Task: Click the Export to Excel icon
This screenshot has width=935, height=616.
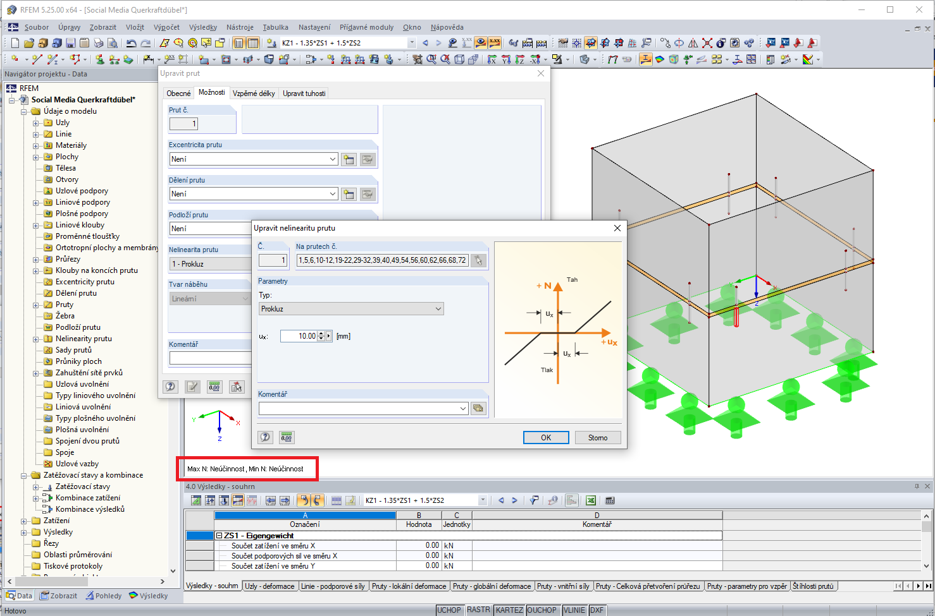Action: (x=590, y=500)
